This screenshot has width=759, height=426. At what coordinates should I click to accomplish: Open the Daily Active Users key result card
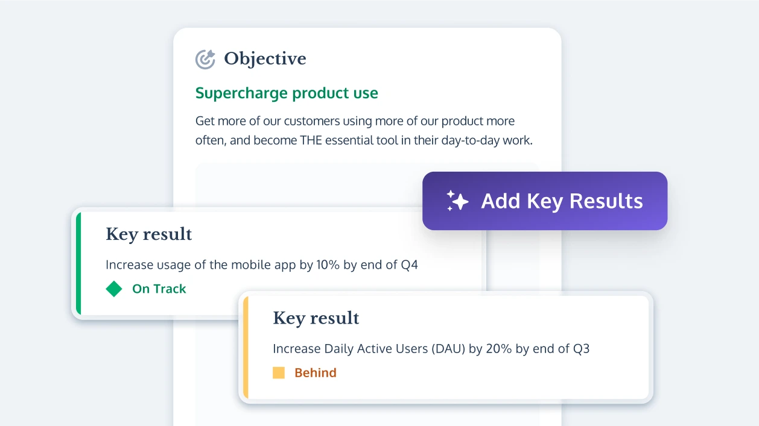click(446, 347)
